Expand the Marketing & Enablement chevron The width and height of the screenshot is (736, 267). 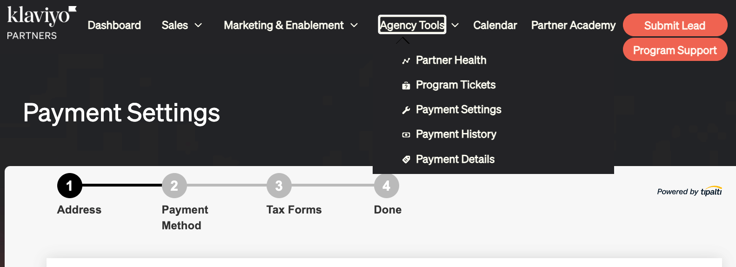354,25
